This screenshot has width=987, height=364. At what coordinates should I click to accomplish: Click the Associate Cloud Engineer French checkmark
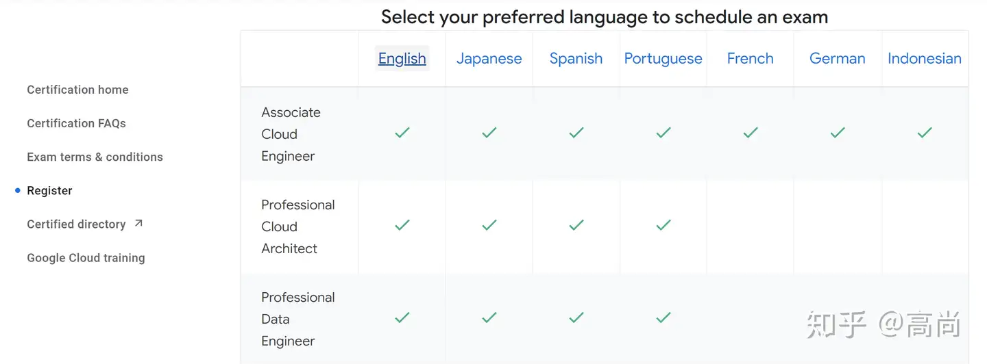(751, 133)
